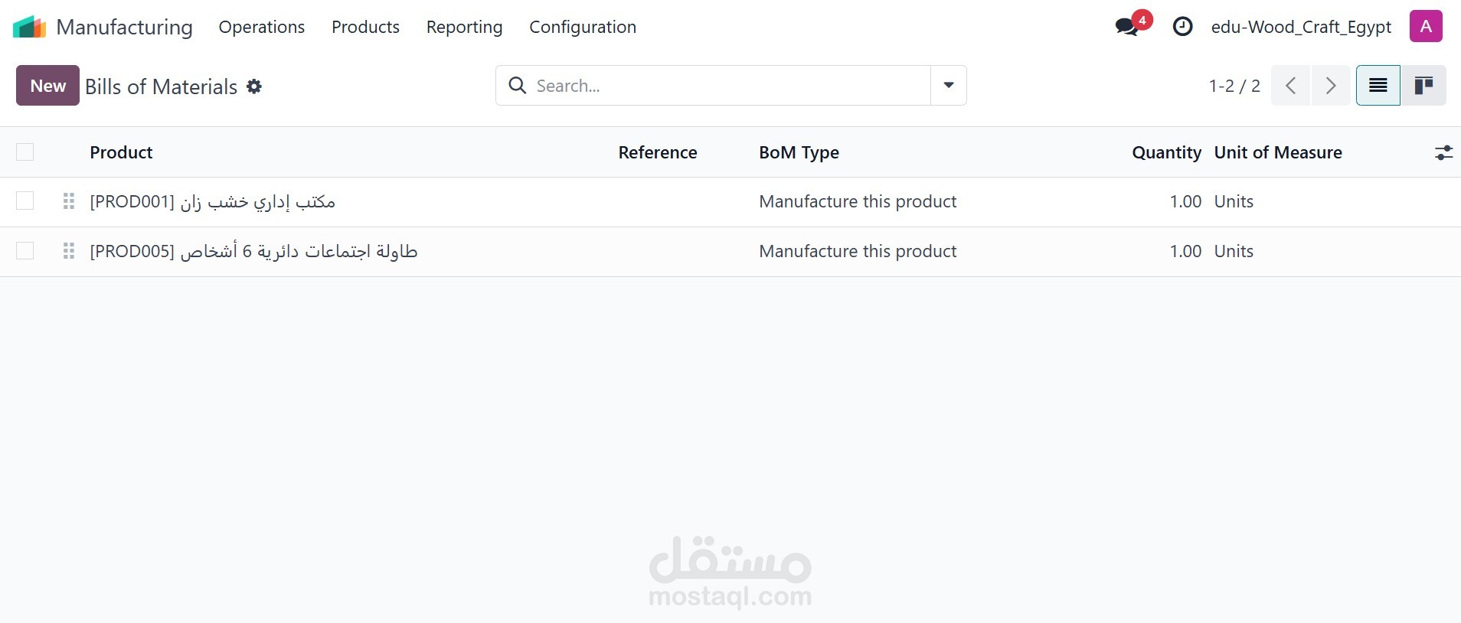This screenshot has height=623, width=1461.
Task: Click the Manufacturing app logo icon
Action: click(x=30, y=27)
